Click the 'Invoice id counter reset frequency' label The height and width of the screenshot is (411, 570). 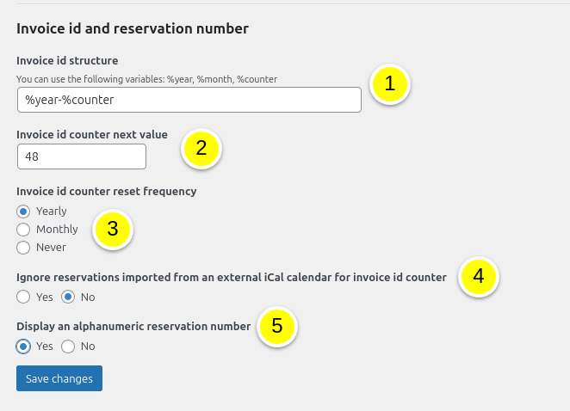coord(107,191)
